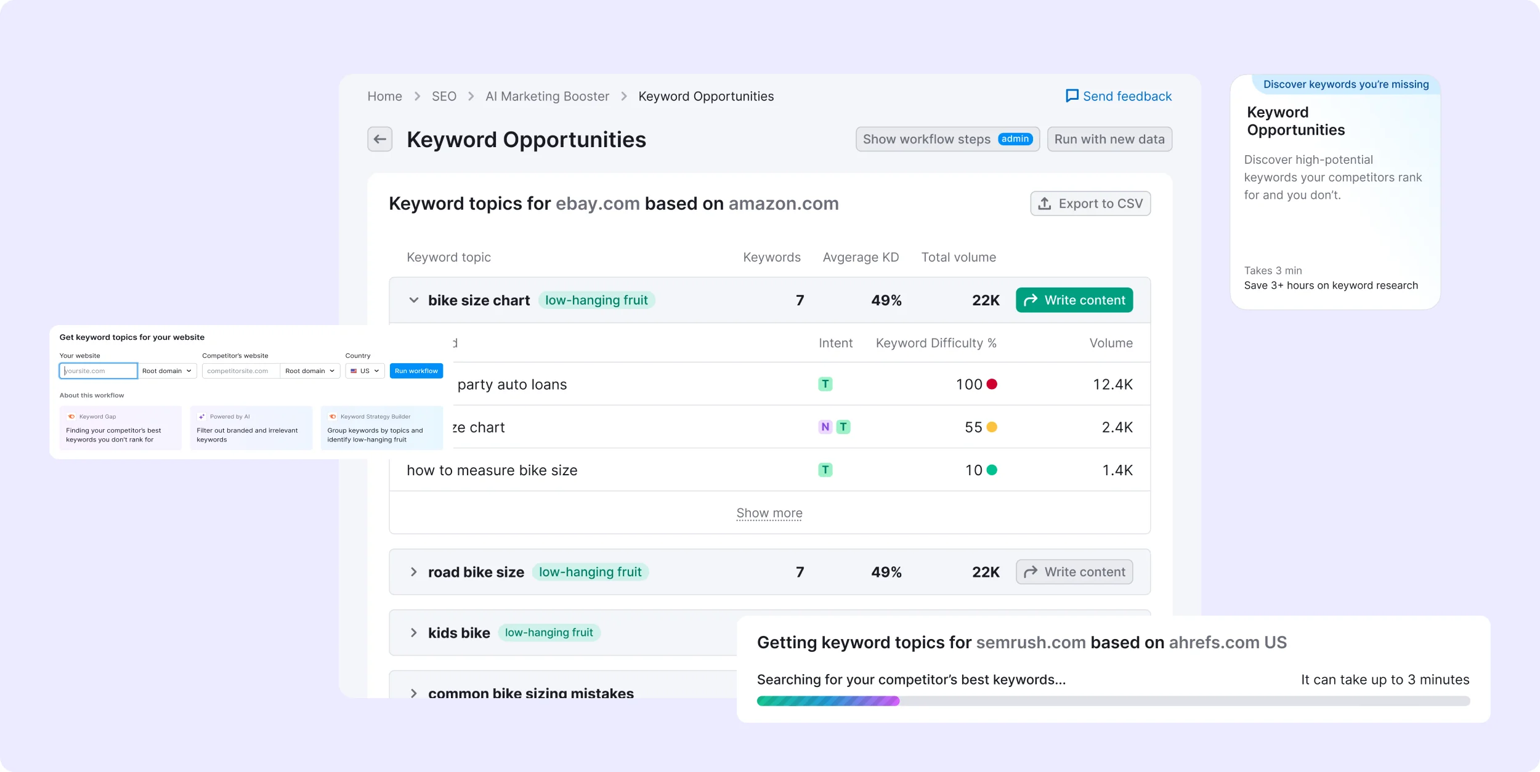Click the yellow difficulty dot next to 55

tap(992, 427)
